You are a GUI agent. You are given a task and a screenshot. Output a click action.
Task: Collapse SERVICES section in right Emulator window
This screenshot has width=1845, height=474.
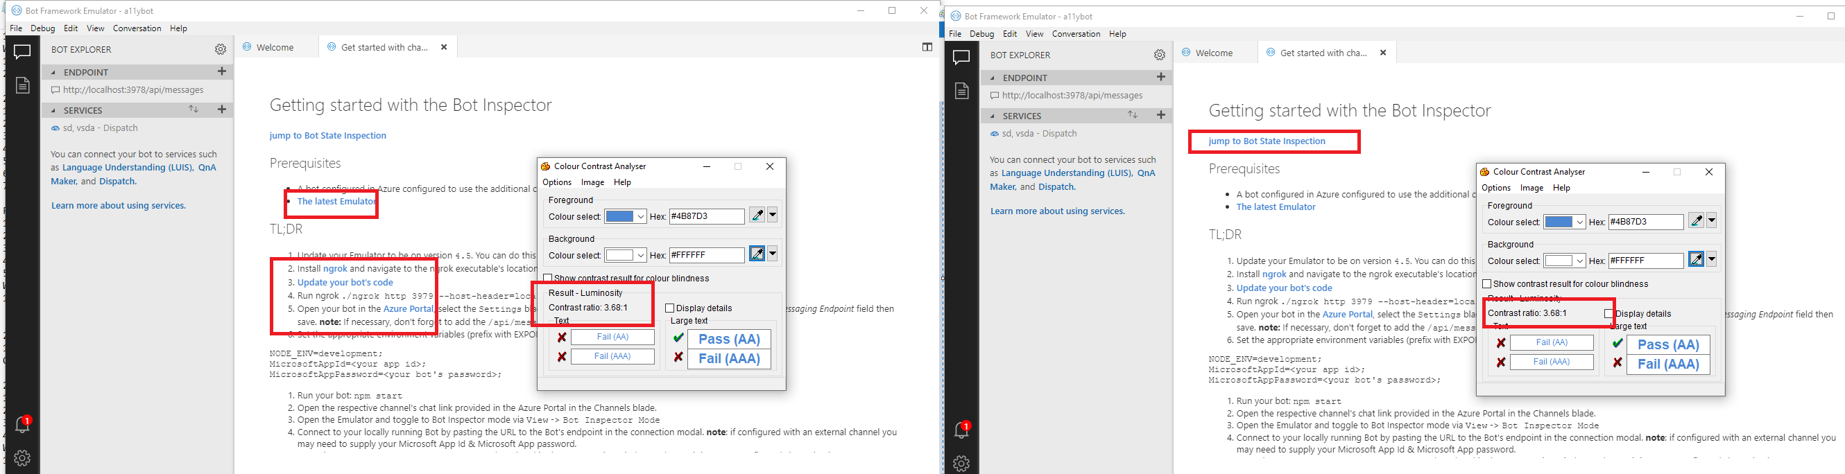pyautogui.click(x=992, y=116)
